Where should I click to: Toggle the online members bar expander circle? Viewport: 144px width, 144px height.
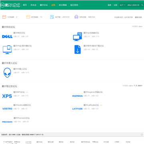click(x=142, y=135)
